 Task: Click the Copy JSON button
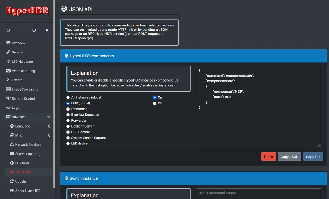point(289,157)
